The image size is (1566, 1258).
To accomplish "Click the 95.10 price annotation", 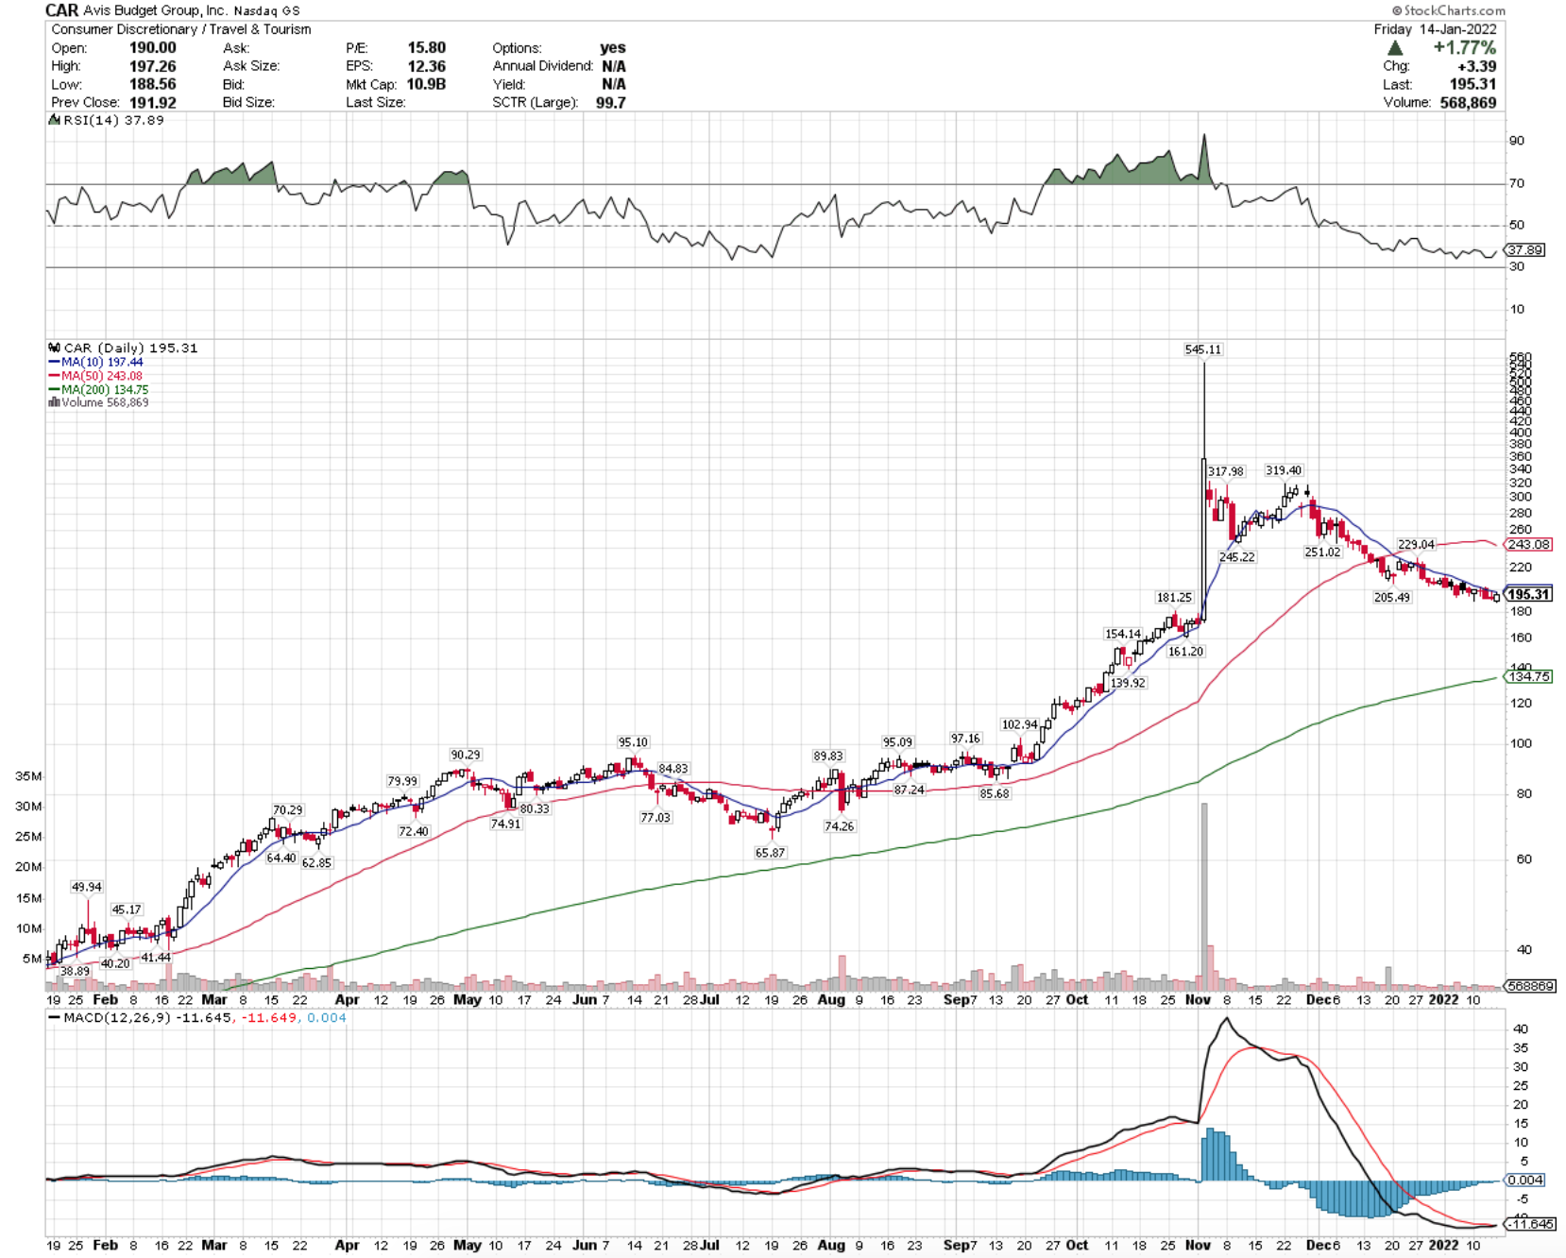I will click(633, 742).
